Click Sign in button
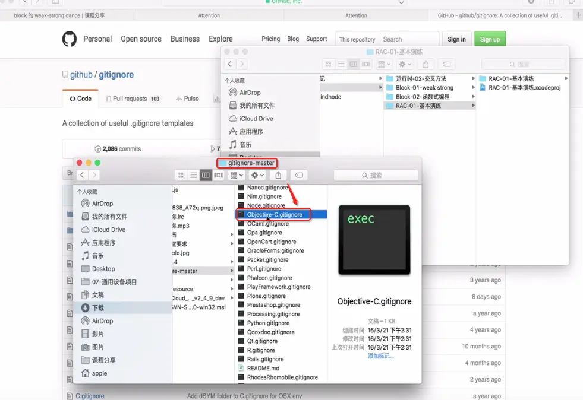The width and height of the screenshot is (583, 400). pos(456,39)
